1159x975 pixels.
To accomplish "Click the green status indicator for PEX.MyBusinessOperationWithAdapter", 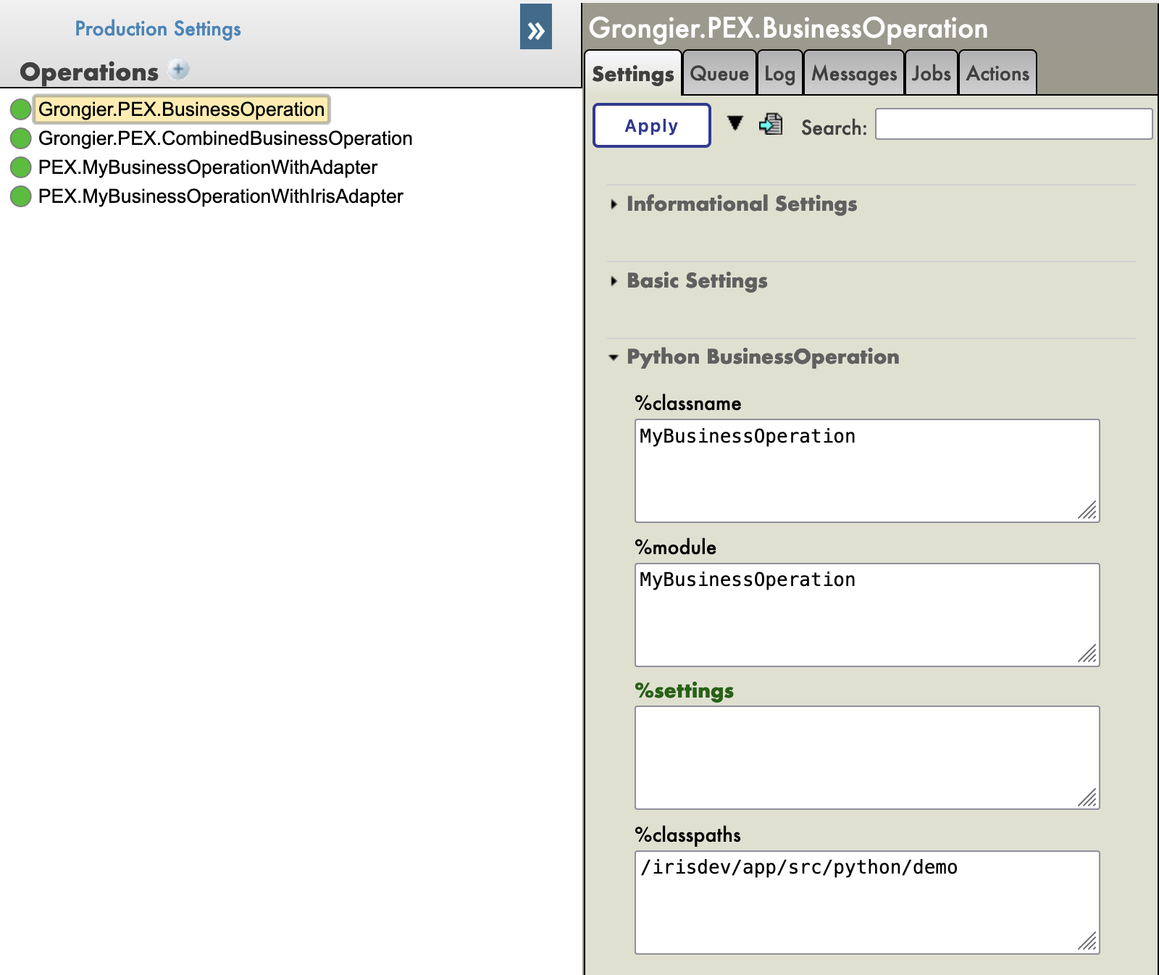I will point(20,167).
